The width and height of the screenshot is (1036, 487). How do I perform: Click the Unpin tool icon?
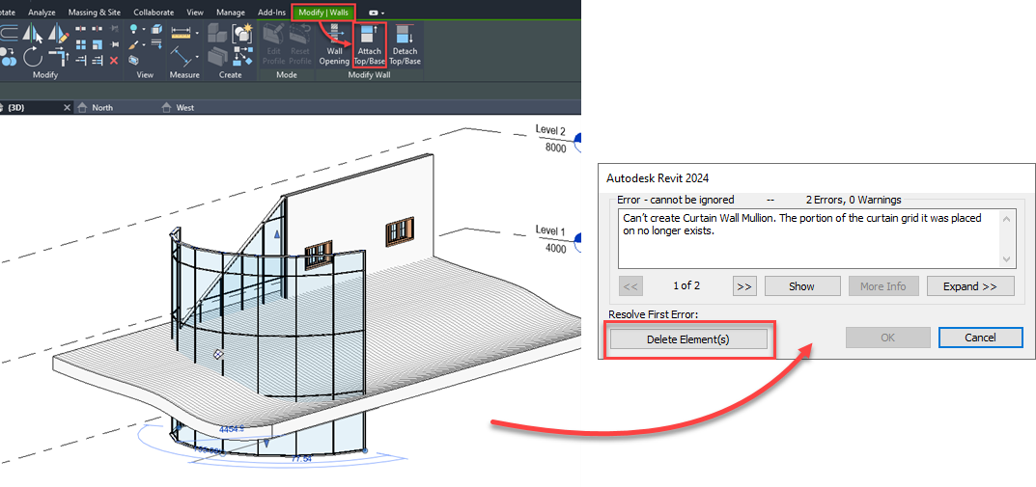[114, 28]
